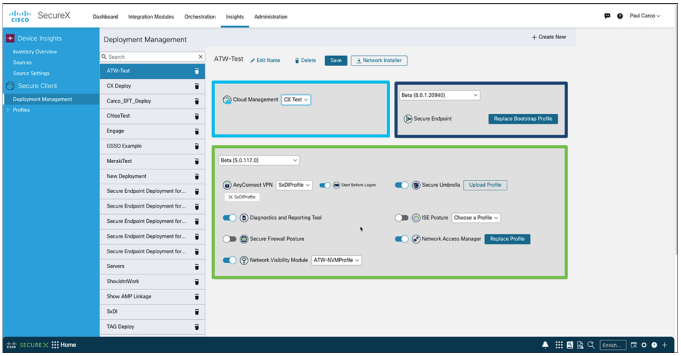Remove the SxDIProfile chip

230,197
